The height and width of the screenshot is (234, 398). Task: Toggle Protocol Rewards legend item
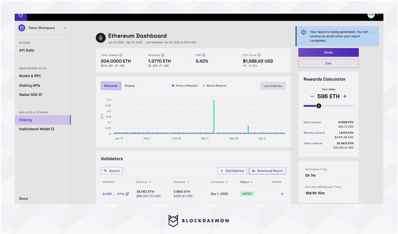click(x=185, y=86)
